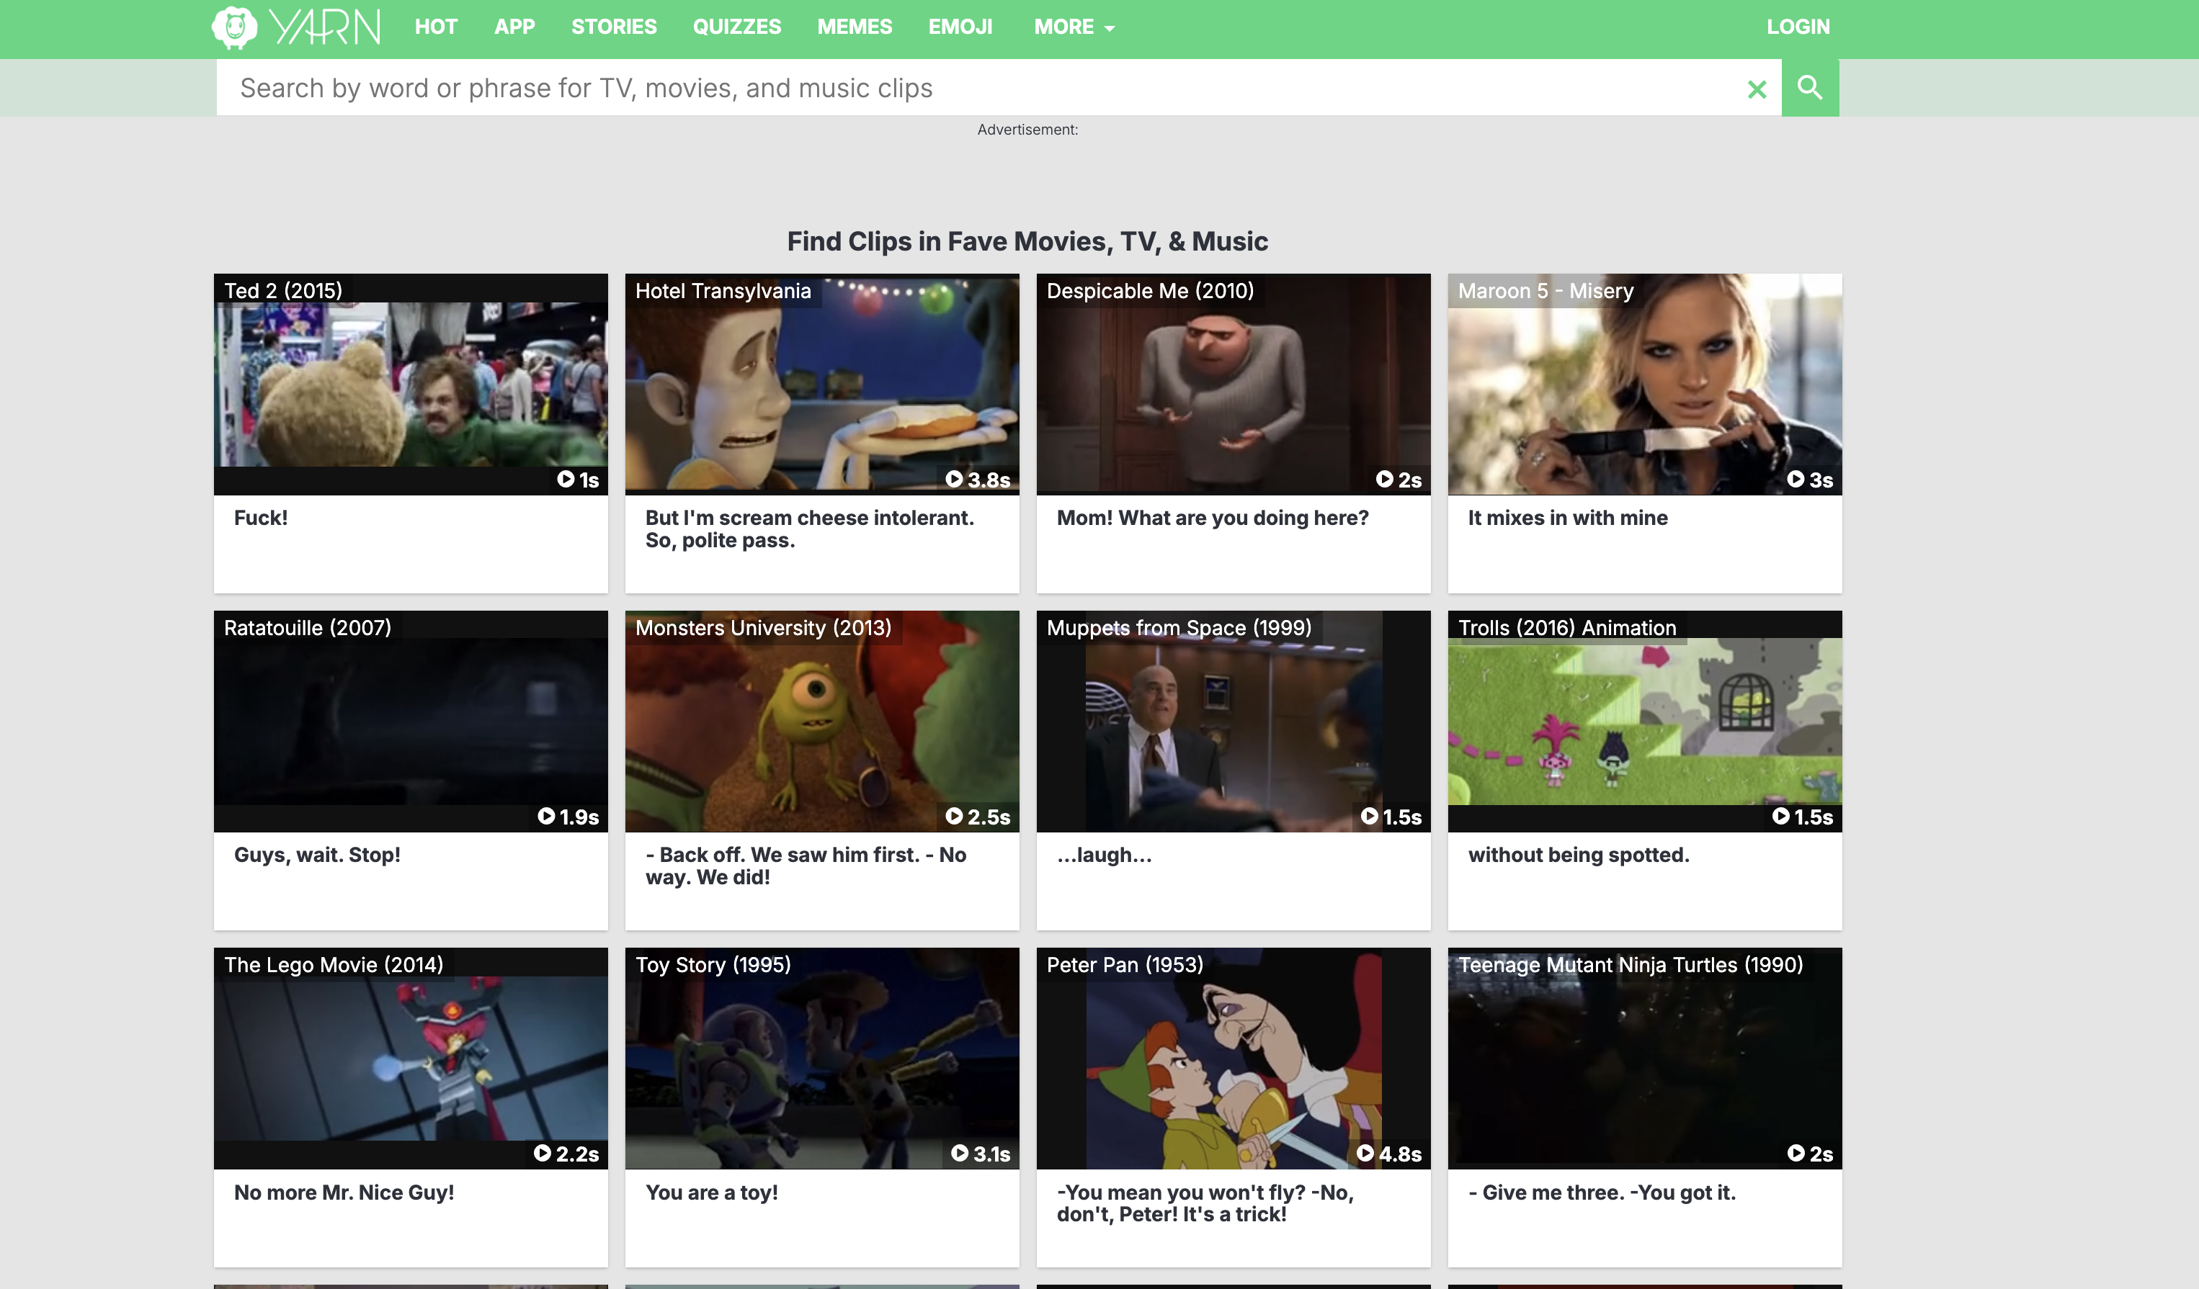This screenshot has width=2199, height=1289.
Task: Open the HOT menu item
Action: point(435,27)
